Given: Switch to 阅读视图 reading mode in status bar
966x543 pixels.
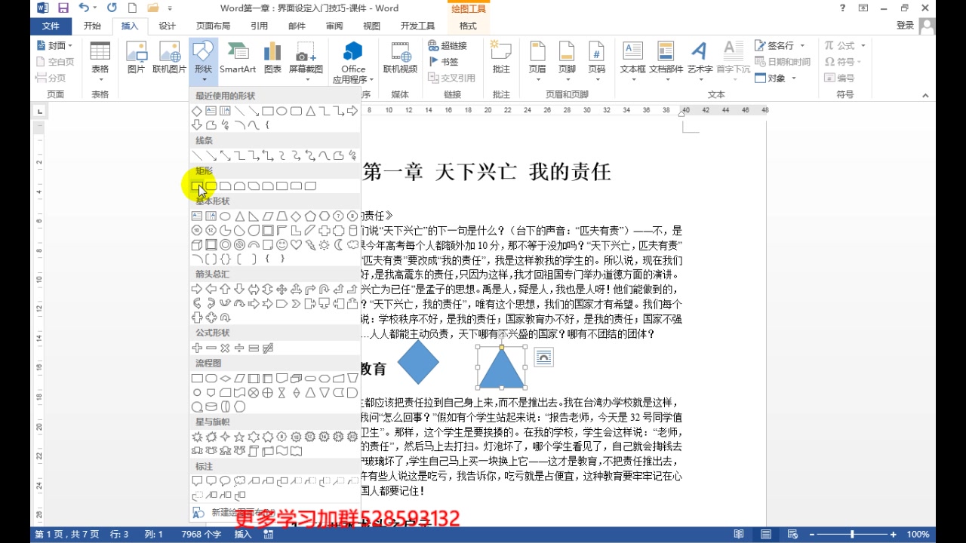Looking at the screenshot, I should coord(739,534).
